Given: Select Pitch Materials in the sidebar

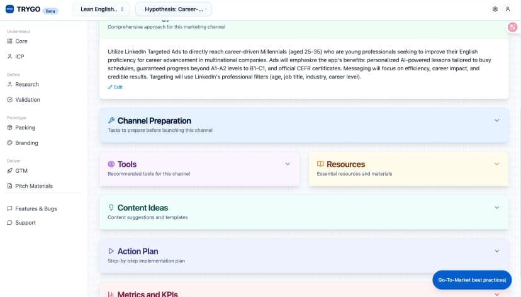Looking at the screenshot, I should [34, 186].
